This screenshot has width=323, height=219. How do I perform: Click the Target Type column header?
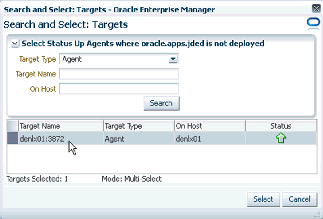[139, 126]
